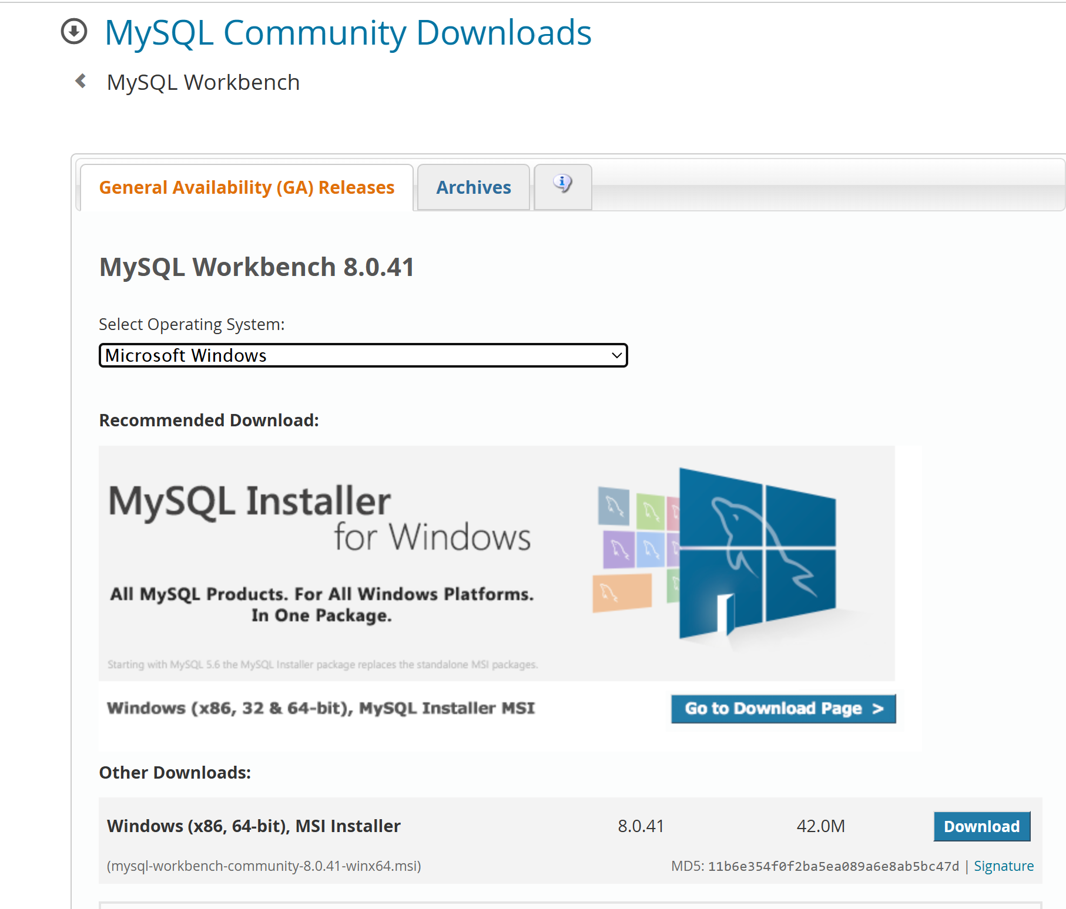
Task: Click 'Windows (x86, 64-bit), MSI Installer' text
Action: click(x=254, y=826)
